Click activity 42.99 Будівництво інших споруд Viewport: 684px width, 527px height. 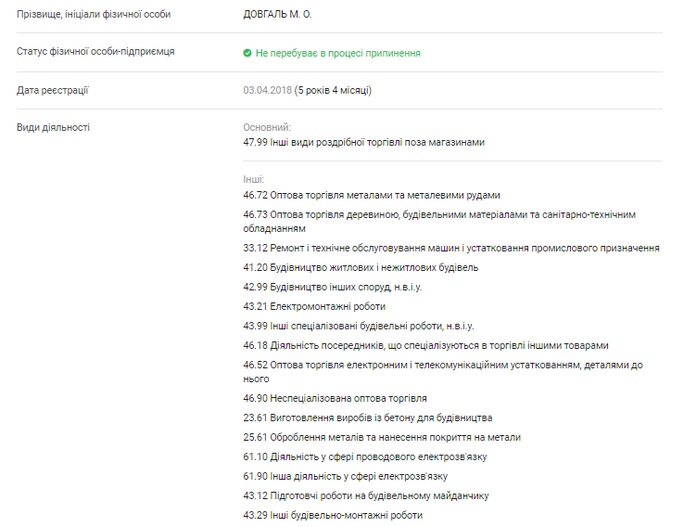[x=332, y=287]
